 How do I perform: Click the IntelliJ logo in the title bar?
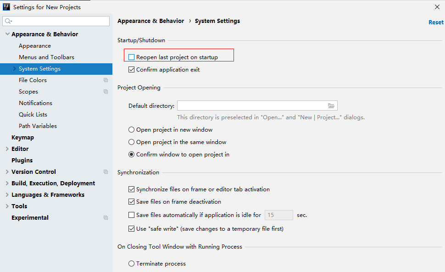[6, 7]
